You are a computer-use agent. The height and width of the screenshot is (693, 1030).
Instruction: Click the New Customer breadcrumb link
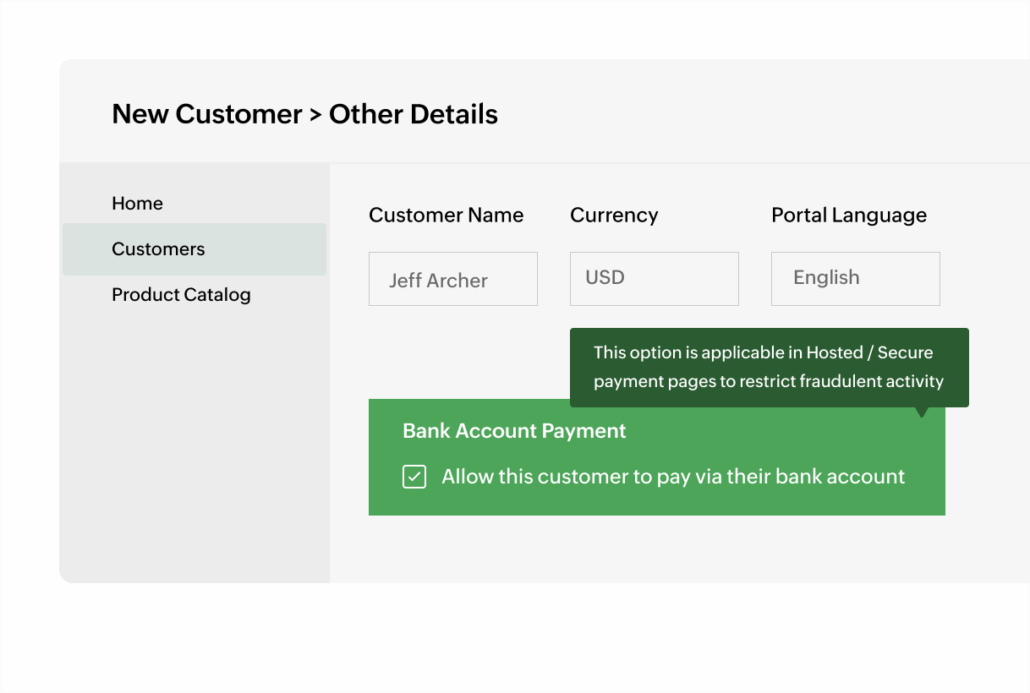point(208,114)
